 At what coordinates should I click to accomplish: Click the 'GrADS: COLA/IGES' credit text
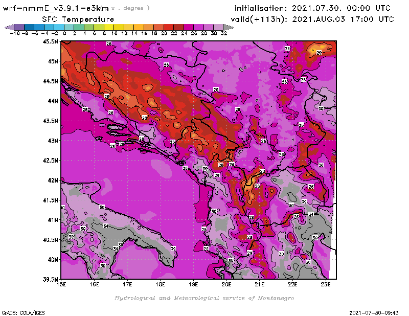tap(23, 313)
